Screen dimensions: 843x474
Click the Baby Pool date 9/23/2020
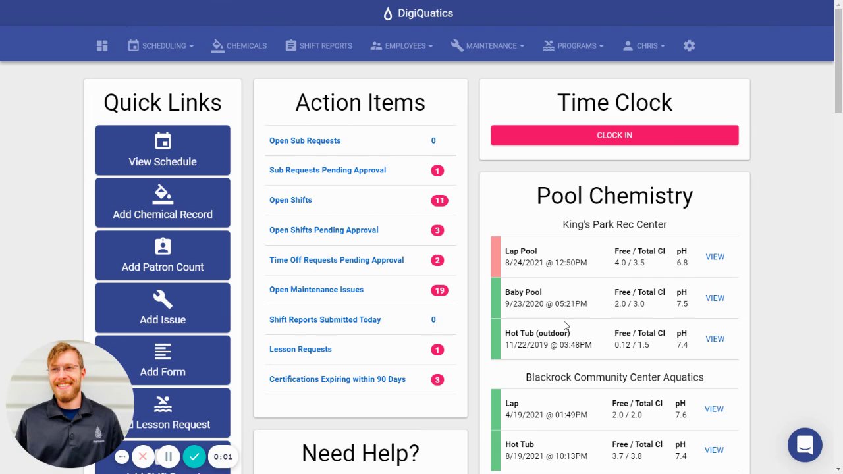point(546,303)
